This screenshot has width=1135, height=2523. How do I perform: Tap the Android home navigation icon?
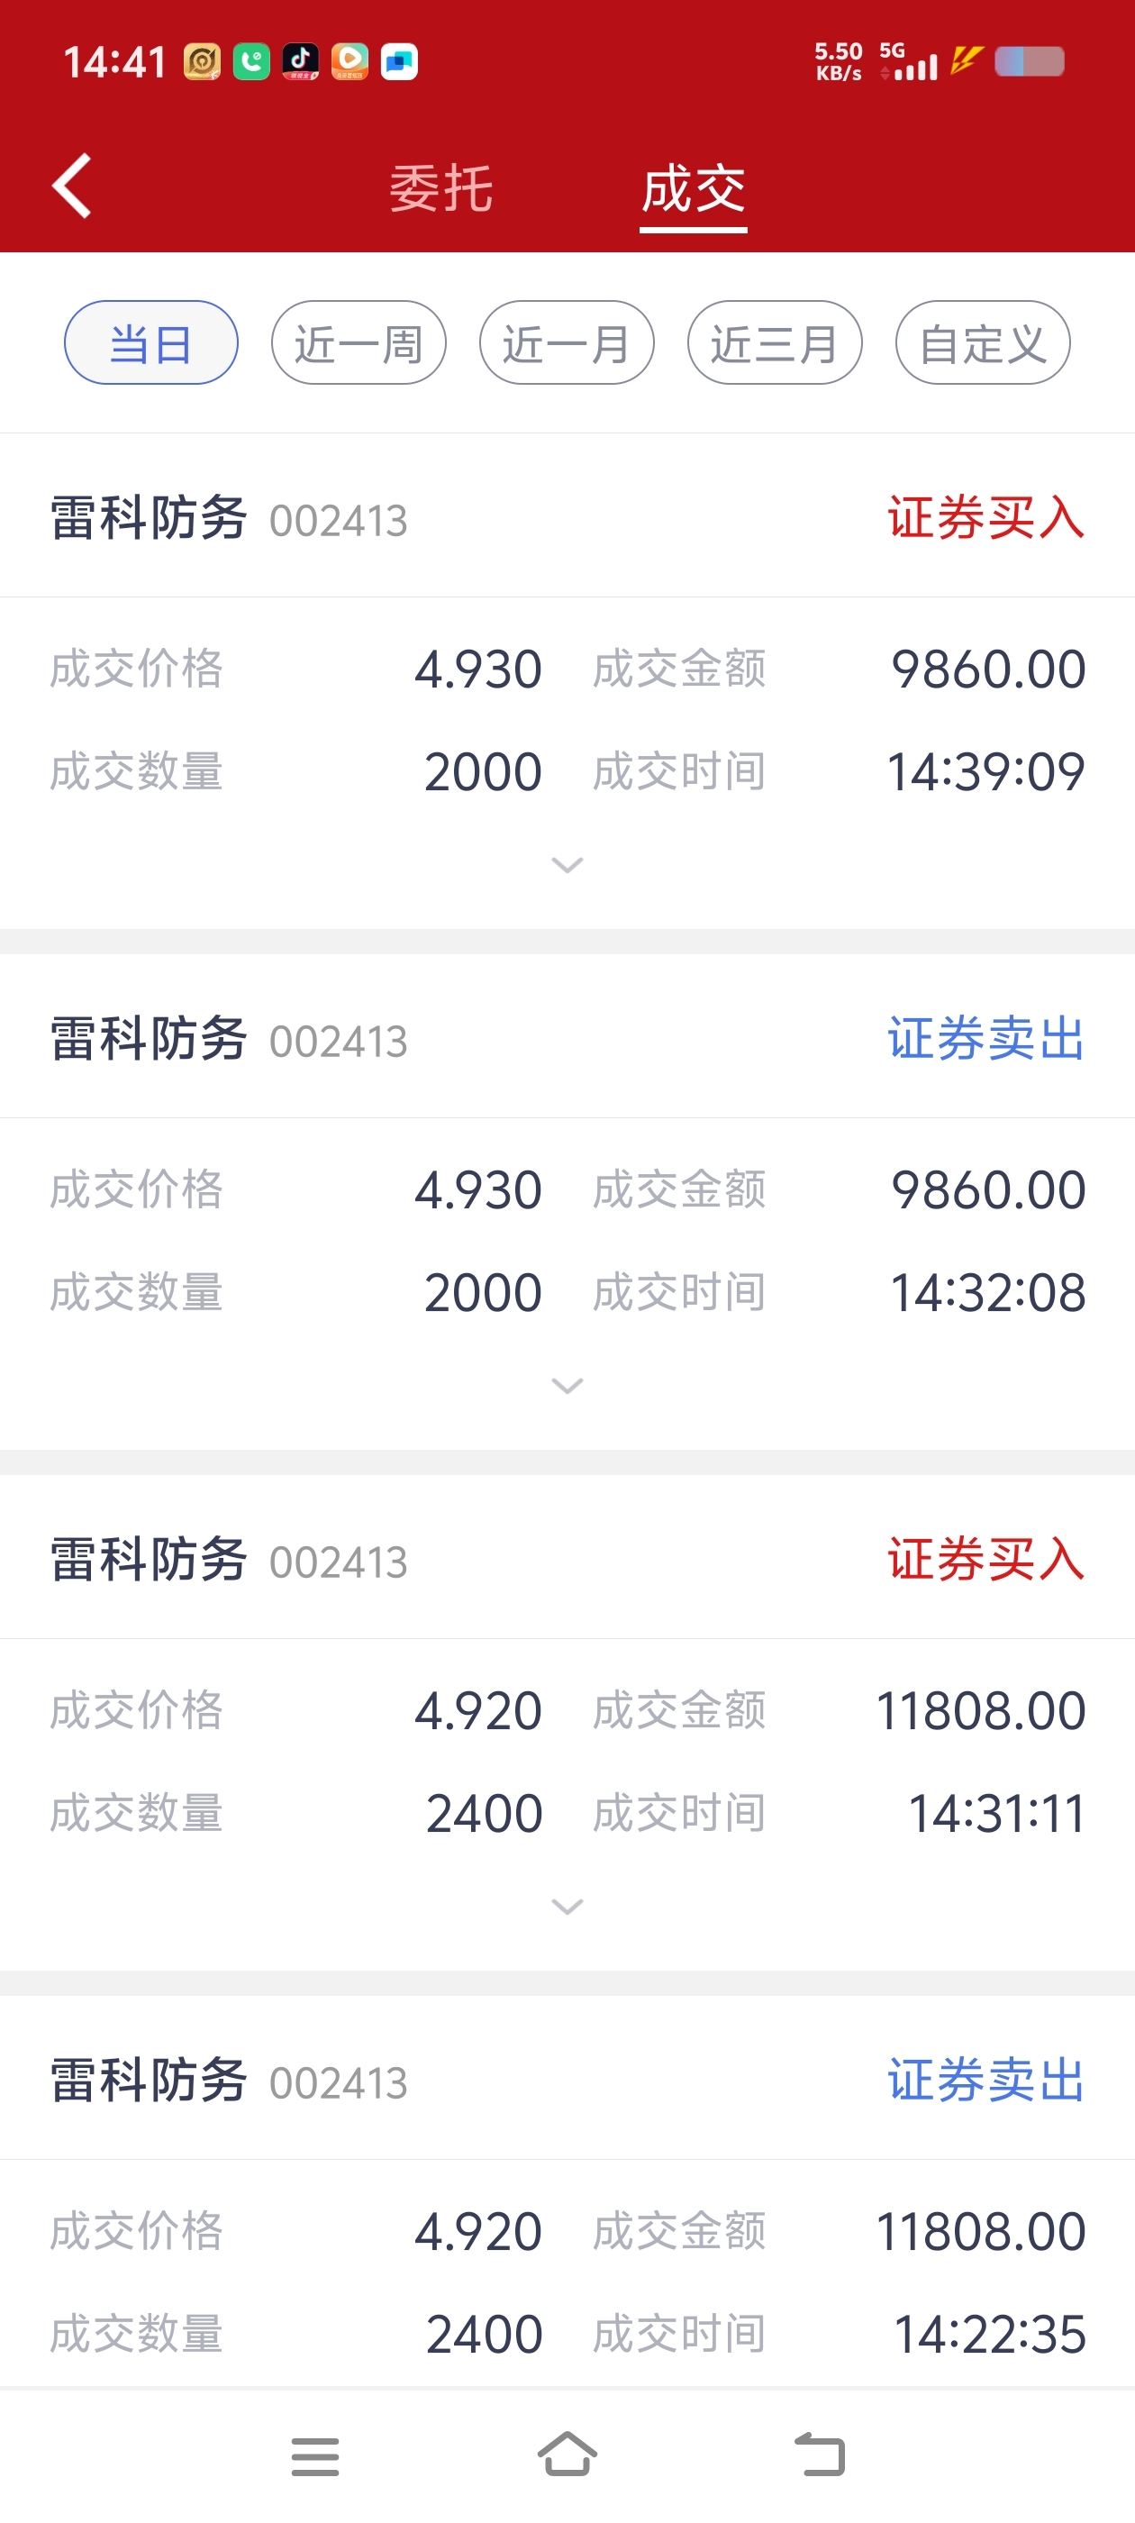coord(567,2455)
